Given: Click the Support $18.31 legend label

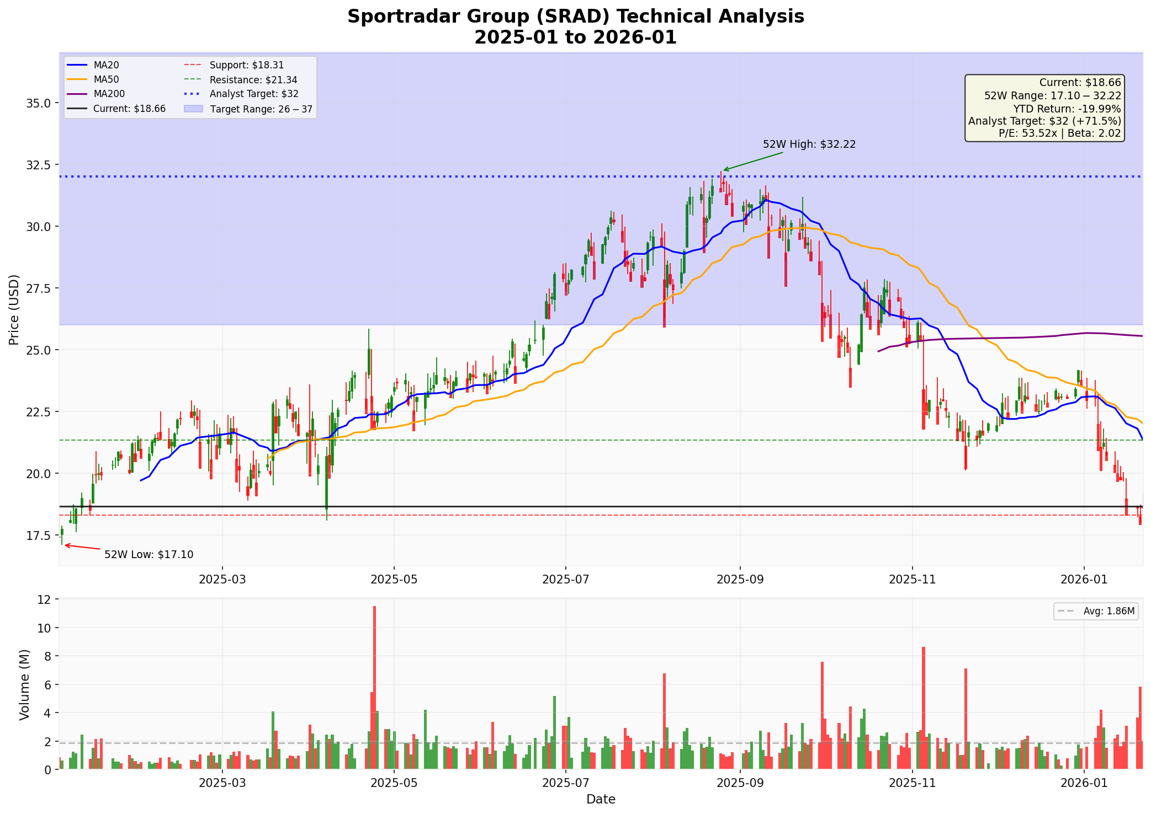Looking at the screenshot, I should (x=246, y=65).
